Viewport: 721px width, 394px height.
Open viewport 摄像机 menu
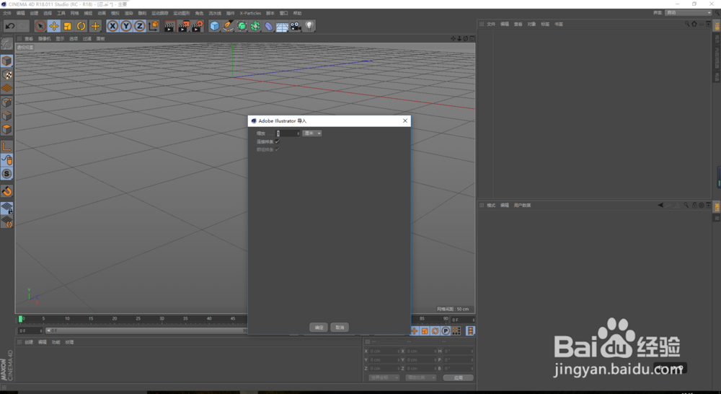click(x=45, y=39)
